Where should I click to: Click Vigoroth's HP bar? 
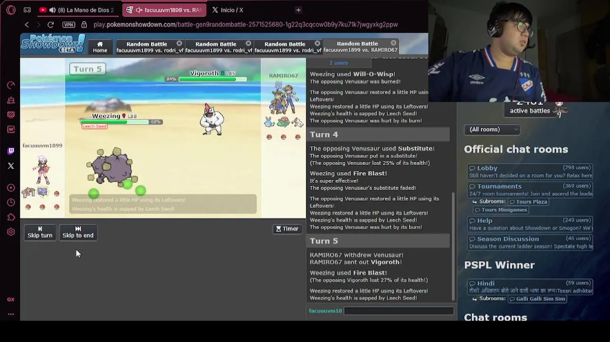[212, 79]
